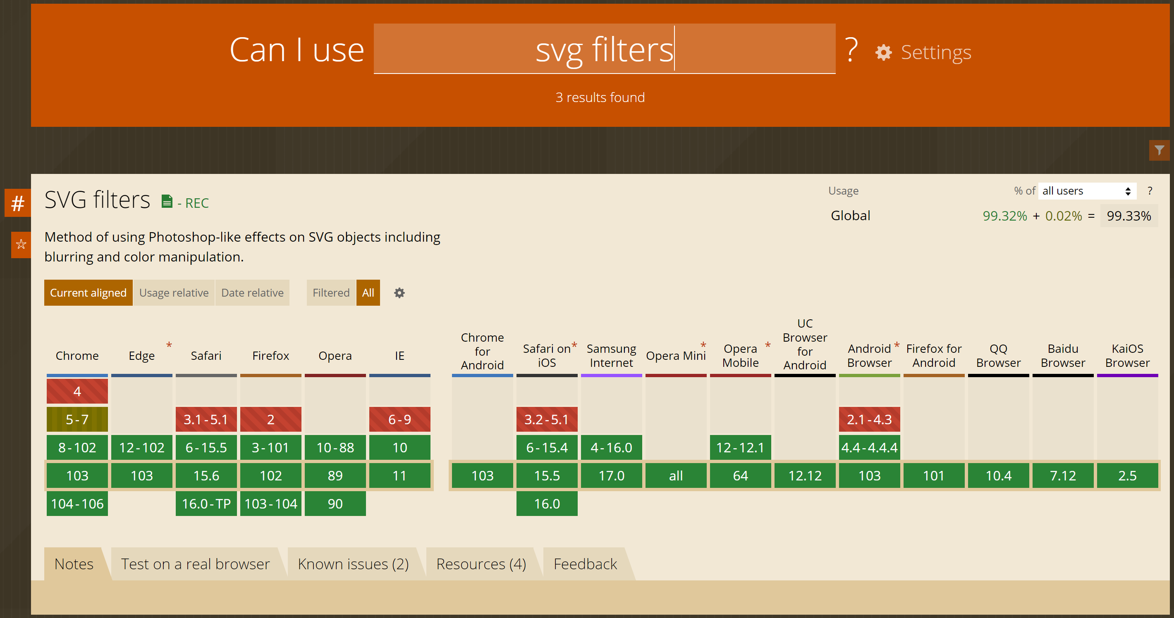This screenshot has height=618, width=1174.
Task: Click the Settings link
Action: click(x=936, y=52)
